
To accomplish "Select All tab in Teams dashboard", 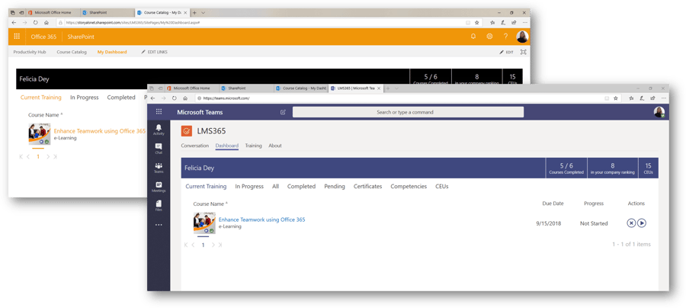I will pyautogui.click(x=276, y=186).
